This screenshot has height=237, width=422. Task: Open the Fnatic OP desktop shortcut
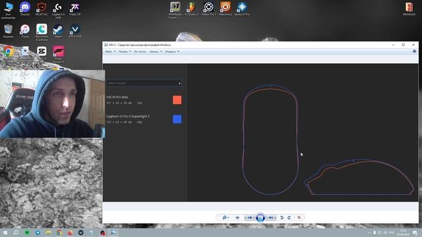75,9
